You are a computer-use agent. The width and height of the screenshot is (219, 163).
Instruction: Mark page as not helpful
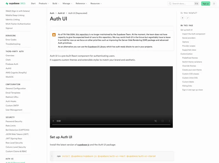(182, 18)
